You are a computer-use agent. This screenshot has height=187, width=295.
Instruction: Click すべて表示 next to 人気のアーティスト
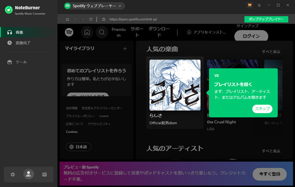[x=271, y=151]
